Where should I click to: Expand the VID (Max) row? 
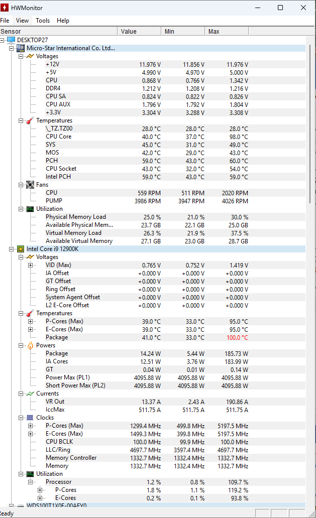(x=31, y=266)
